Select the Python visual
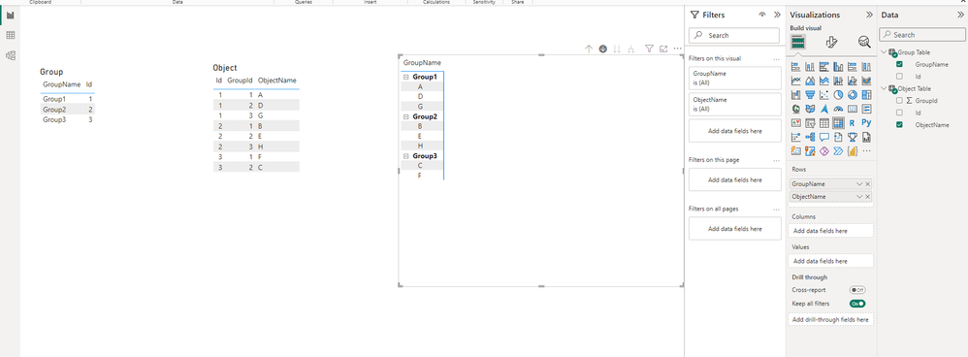Screen dimensions: 968x357 click(867, 122)
